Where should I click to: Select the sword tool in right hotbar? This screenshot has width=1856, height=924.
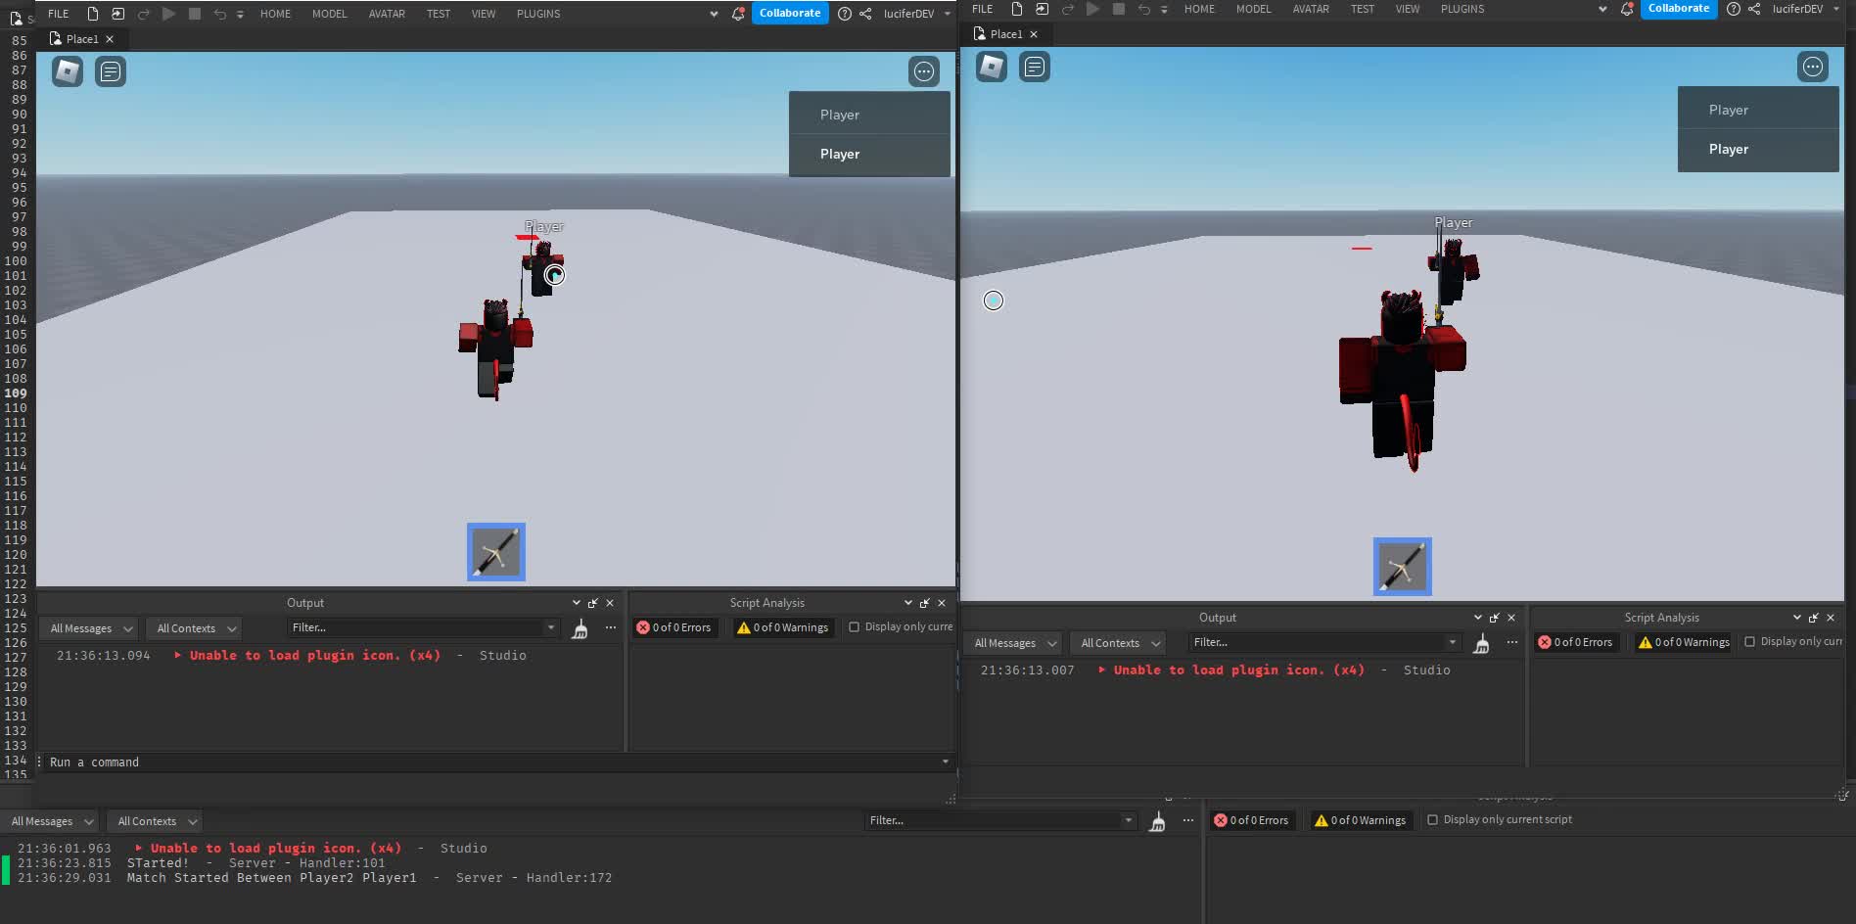coord(1402,567)
